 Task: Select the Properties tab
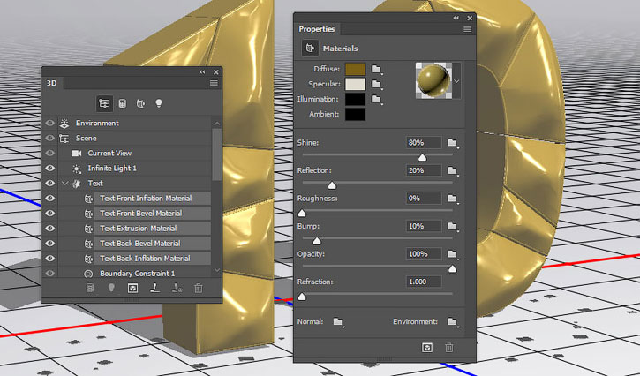[317, 29]
